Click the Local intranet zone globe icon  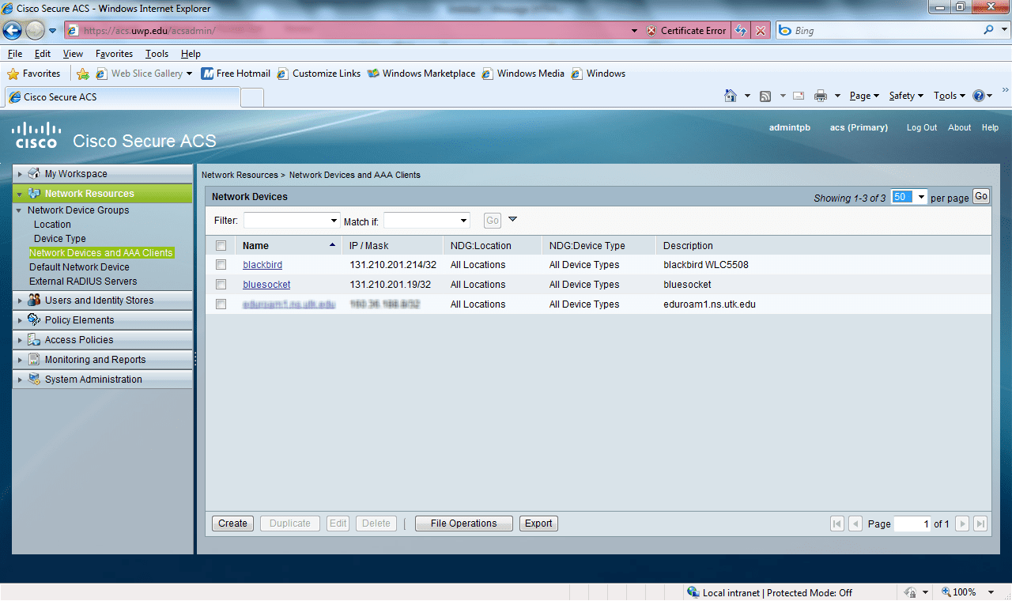pyautogui.click(x=693, y=592)
